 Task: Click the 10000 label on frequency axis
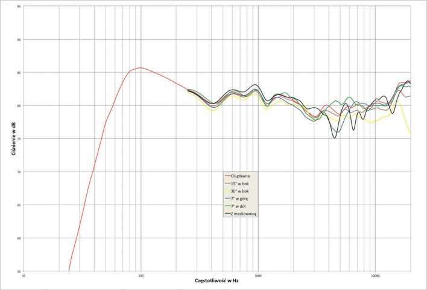375,277
